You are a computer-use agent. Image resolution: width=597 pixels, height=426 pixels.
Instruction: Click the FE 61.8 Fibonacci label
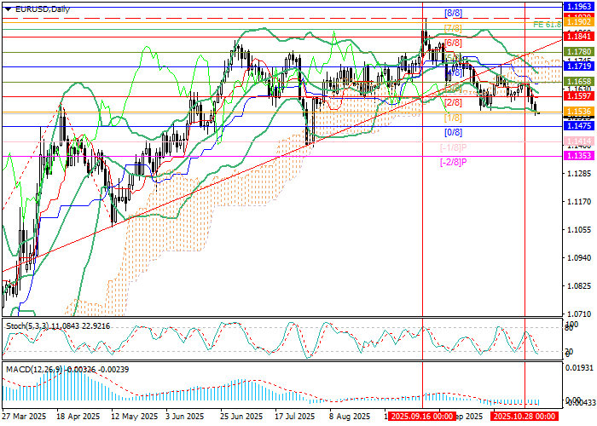[546, 25]
